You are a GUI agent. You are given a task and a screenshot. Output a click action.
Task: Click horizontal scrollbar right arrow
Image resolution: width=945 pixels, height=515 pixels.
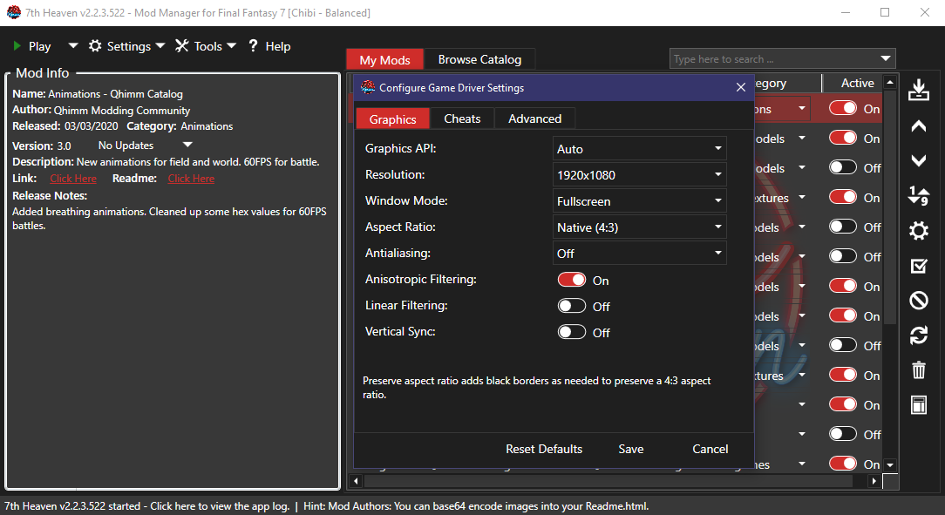click(874, 481)
